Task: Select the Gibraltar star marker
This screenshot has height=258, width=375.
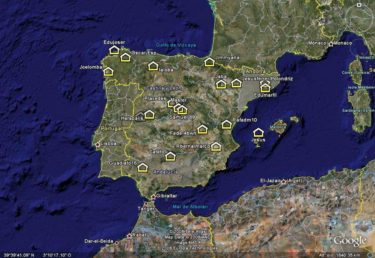Action: click(153, 197)
